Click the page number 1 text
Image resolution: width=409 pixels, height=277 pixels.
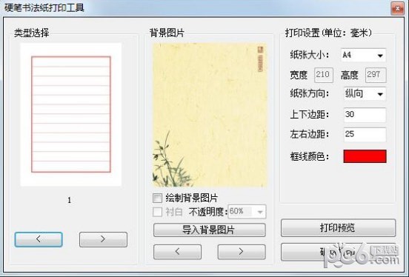coord(70,200)
